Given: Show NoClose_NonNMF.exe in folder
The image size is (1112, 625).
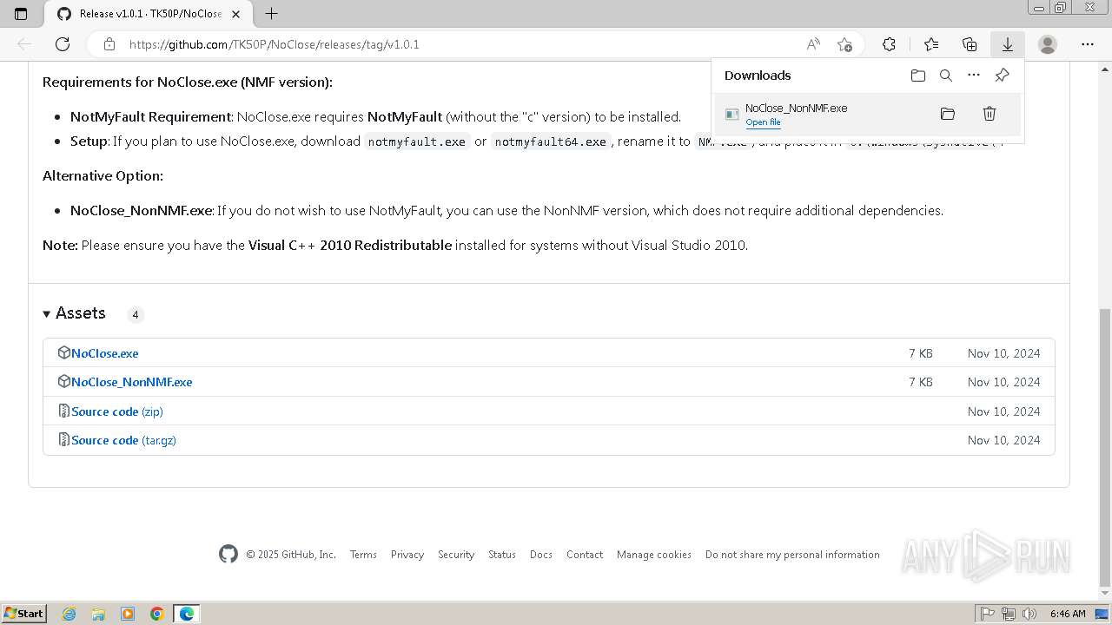Looking at the screenshot, I should coord(948,114).
